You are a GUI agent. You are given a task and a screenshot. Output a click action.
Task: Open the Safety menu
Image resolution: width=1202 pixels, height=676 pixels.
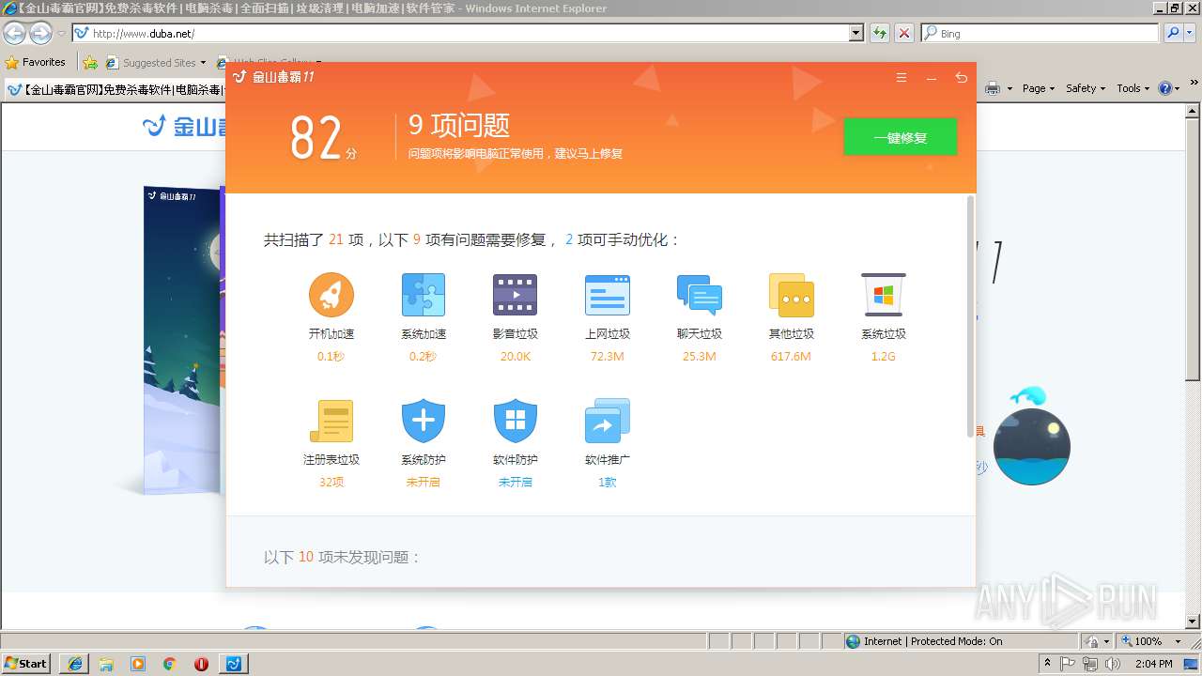[1086, 88]
